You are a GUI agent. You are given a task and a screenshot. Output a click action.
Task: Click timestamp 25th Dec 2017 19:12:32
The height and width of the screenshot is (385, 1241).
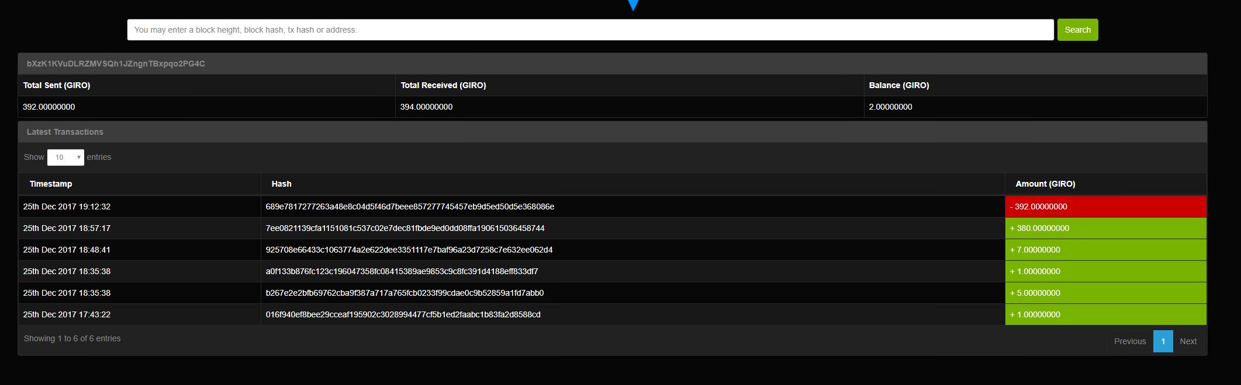coord(67,206)
